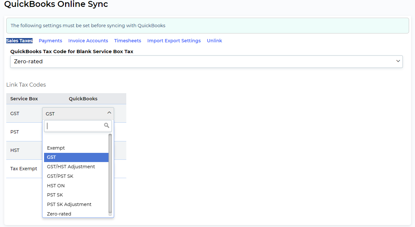Choose the highlighted GST option
The width and height of the screenshot is (415, 227).
pyautogui.click(x=76, y=157)
